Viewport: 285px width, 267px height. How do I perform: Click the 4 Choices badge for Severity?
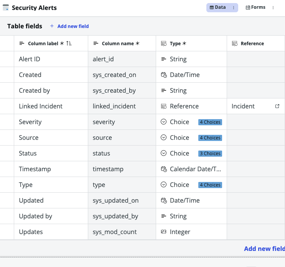click(210, 122)
